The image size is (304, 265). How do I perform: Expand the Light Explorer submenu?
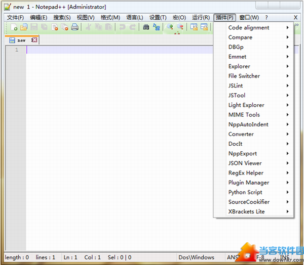(254, 105)
